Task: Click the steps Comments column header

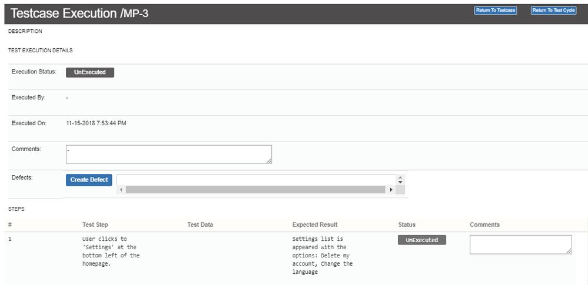Action: click(x=484, y=224)
